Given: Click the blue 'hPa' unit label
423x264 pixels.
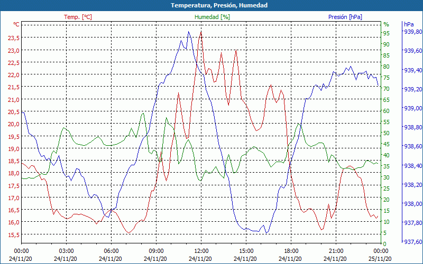Looking at the screenshot, I should (x=409, y=24).
